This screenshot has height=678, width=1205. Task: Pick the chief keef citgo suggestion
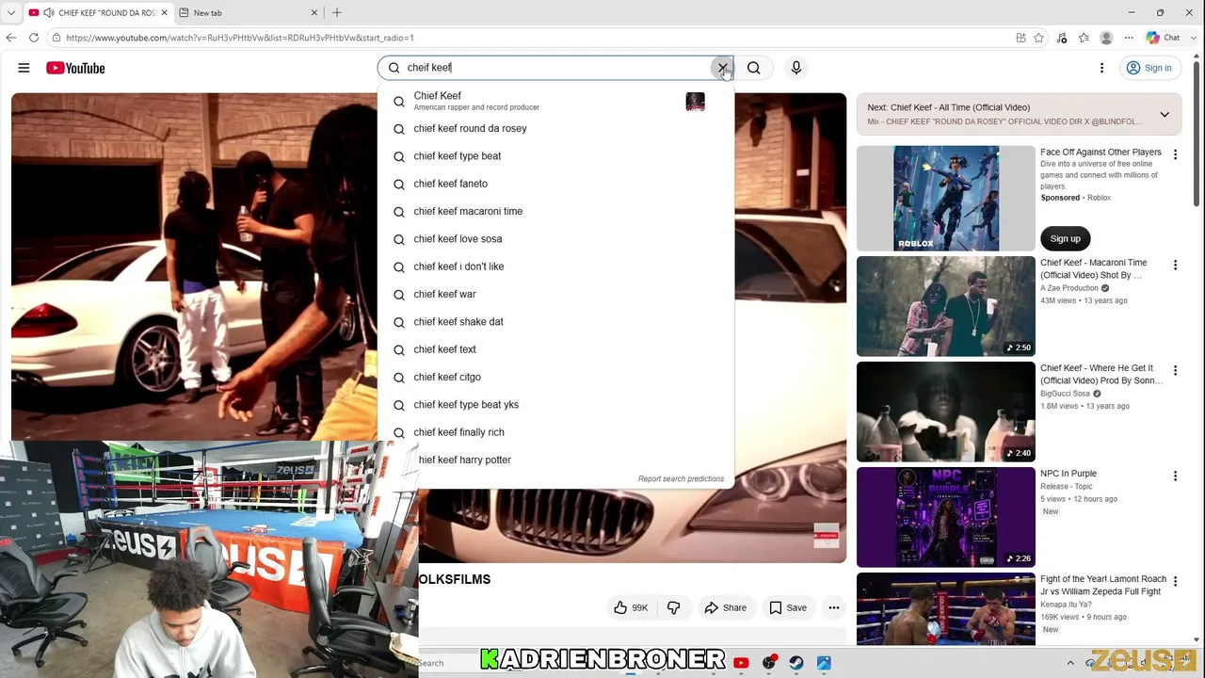pos(555,378)
